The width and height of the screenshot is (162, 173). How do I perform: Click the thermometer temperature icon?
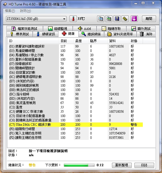(x=73, y=19)
